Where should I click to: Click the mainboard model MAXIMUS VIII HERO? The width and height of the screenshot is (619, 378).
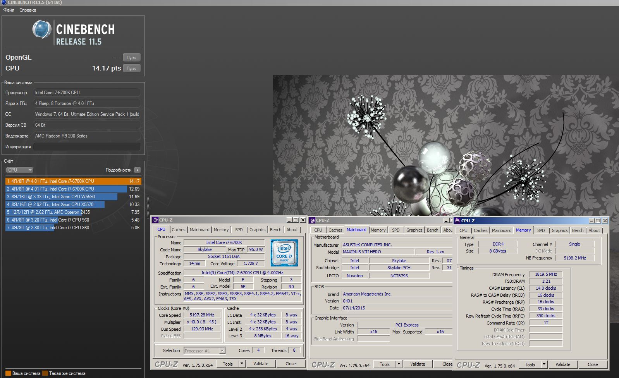coord(378,252)
